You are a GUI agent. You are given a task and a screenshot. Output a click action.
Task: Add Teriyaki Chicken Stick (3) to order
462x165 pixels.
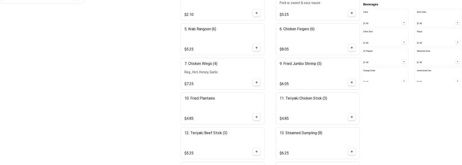tap(351, 117)
